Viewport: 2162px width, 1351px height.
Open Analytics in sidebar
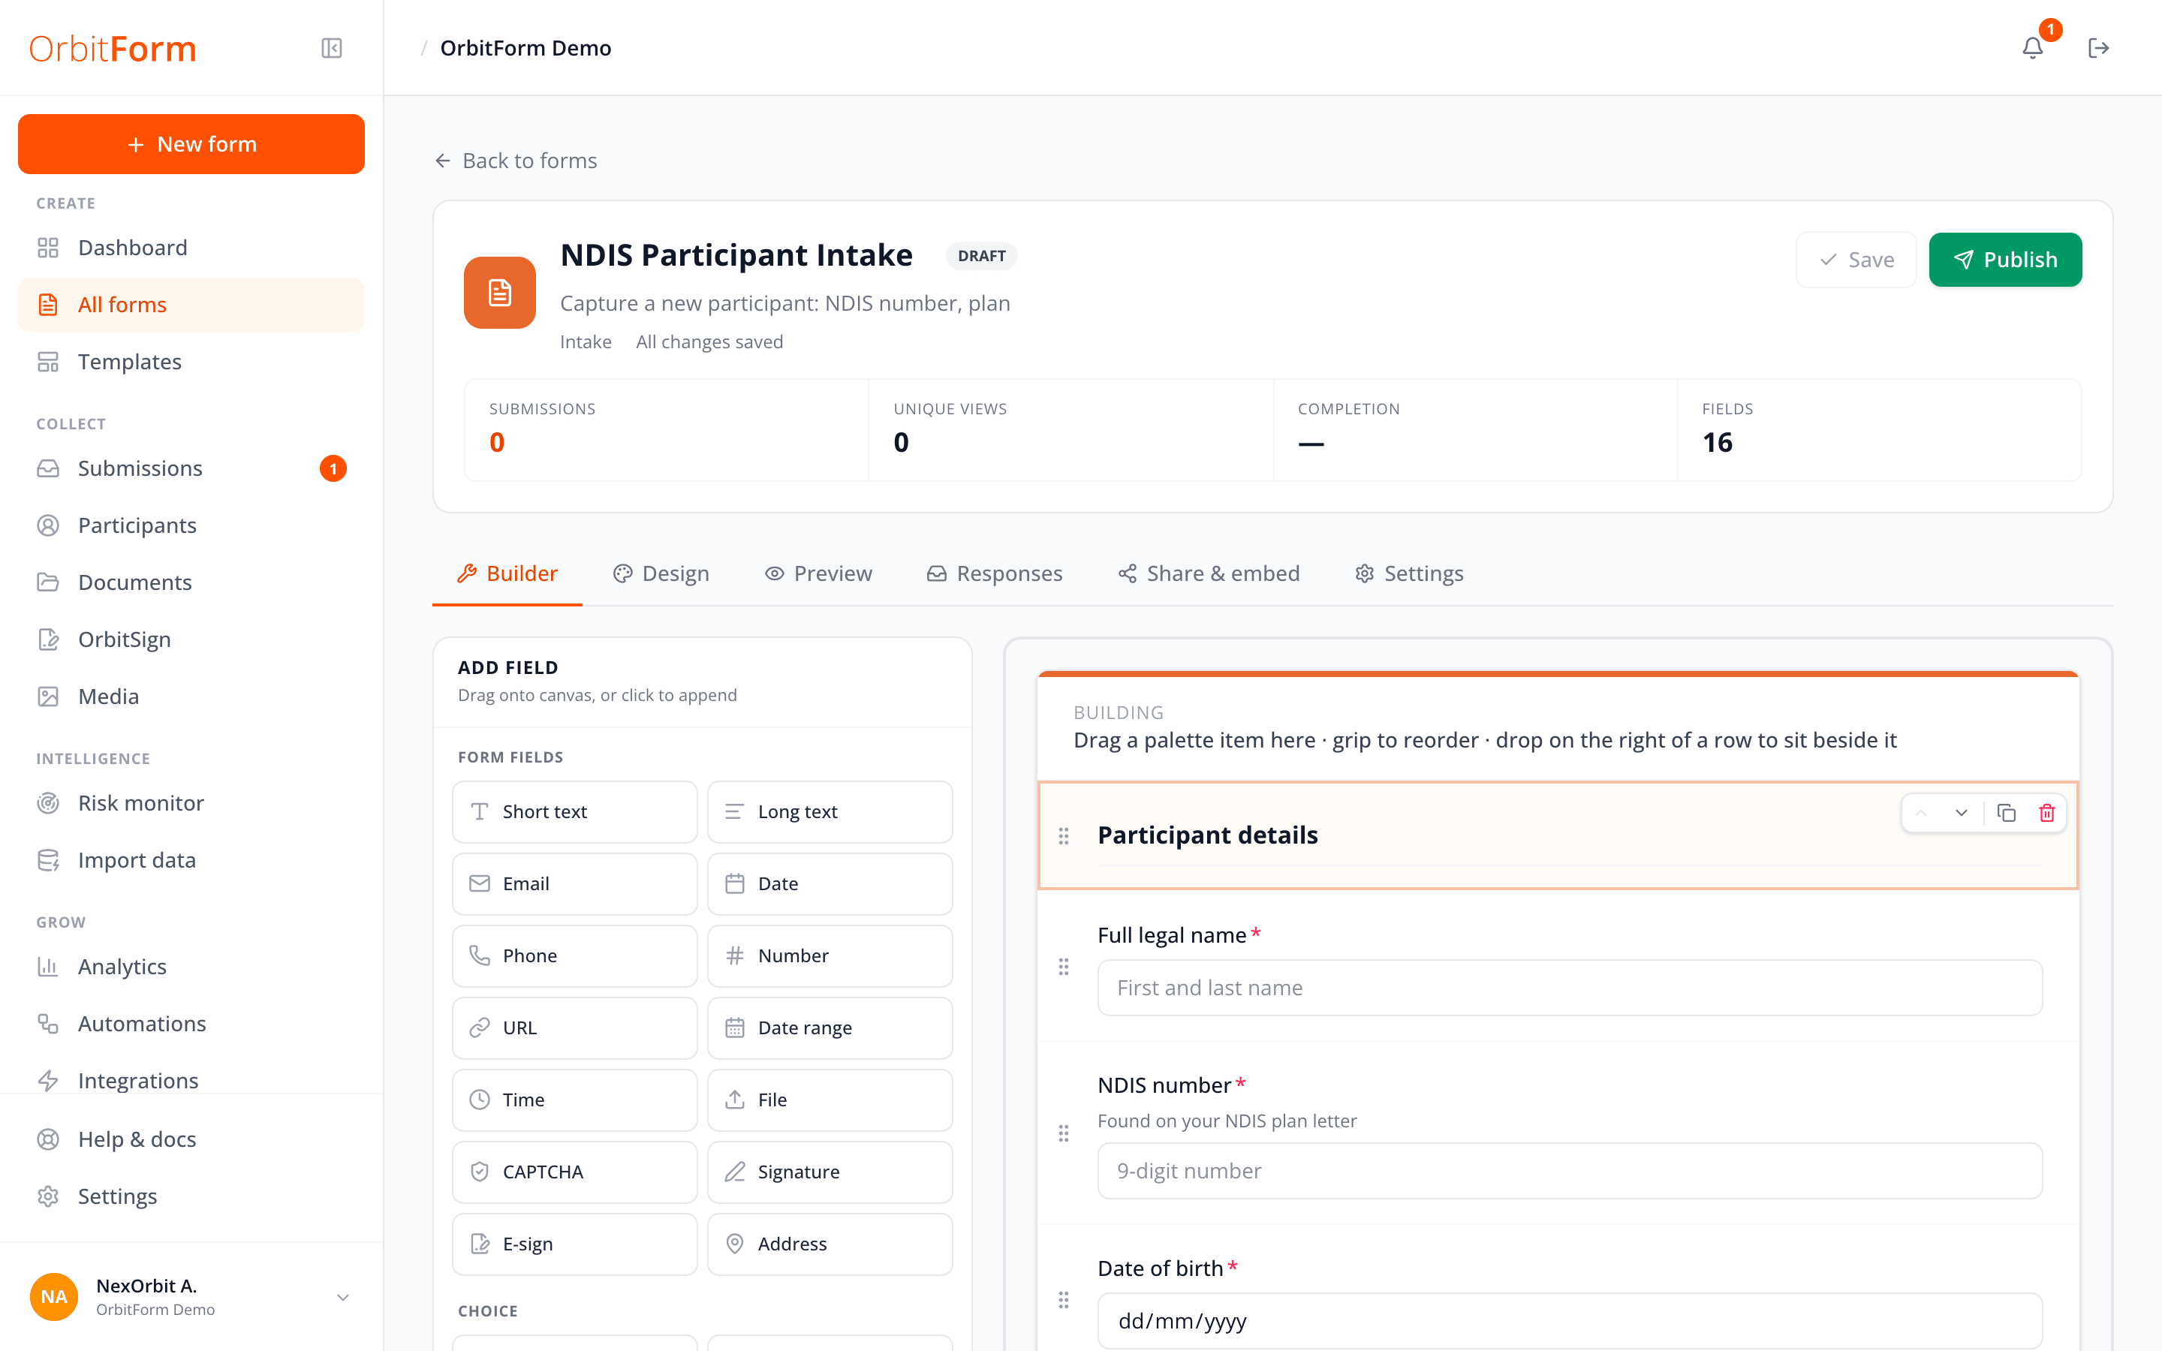point(191,967)
